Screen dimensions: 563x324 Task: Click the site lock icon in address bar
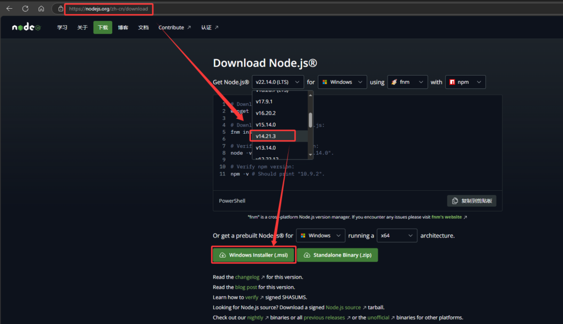coord(60,9)
